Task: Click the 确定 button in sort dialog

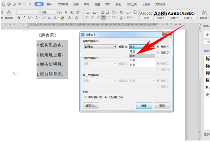Action: click(144, 106)
